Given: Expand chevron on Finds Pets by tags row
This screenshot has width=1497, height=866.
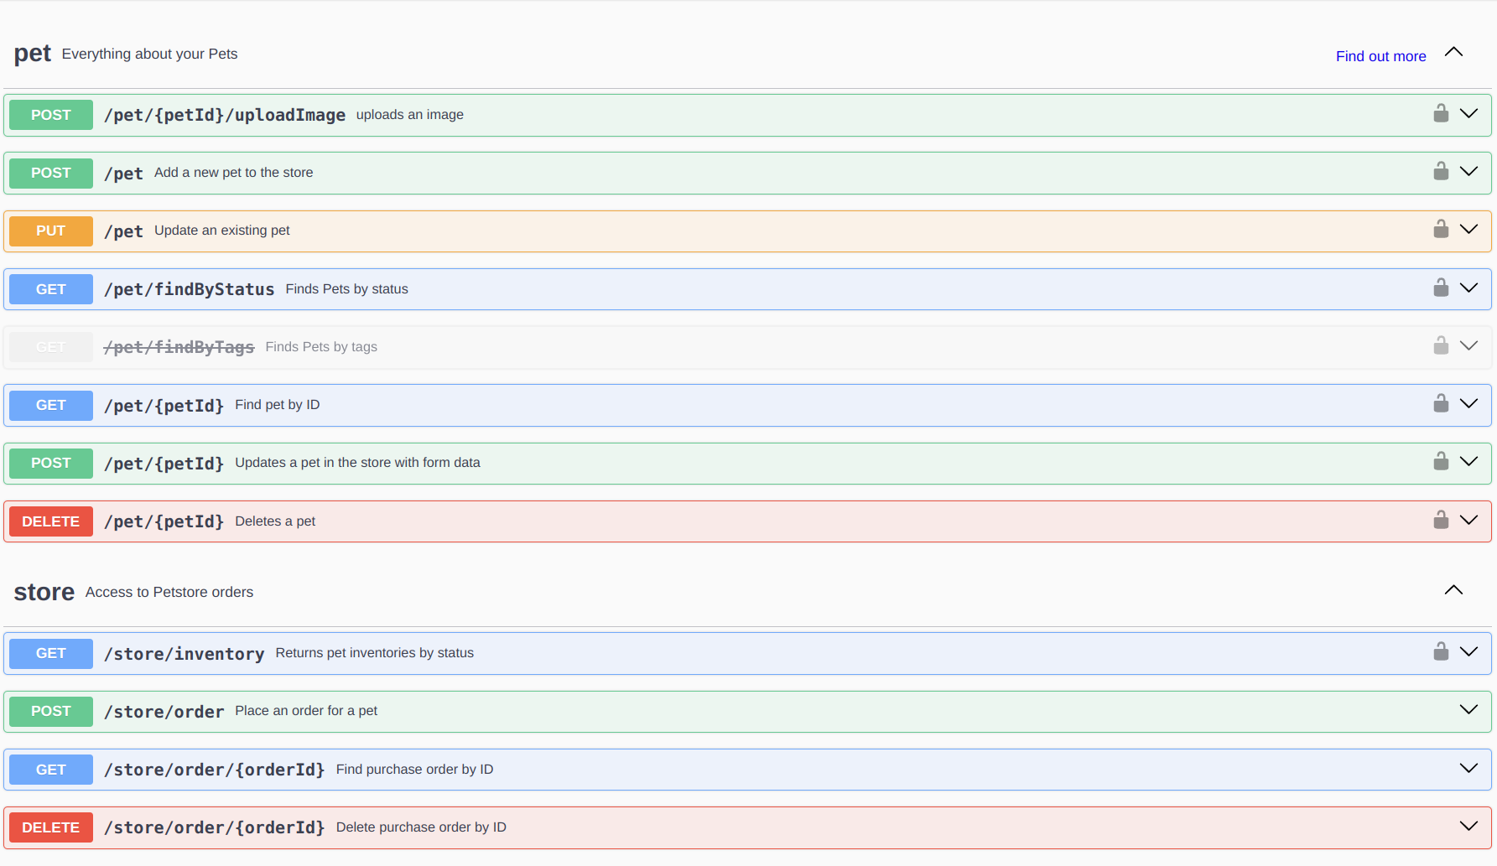Looking at the screenshot, I should pyautogui.click(x=1468, y=345).
